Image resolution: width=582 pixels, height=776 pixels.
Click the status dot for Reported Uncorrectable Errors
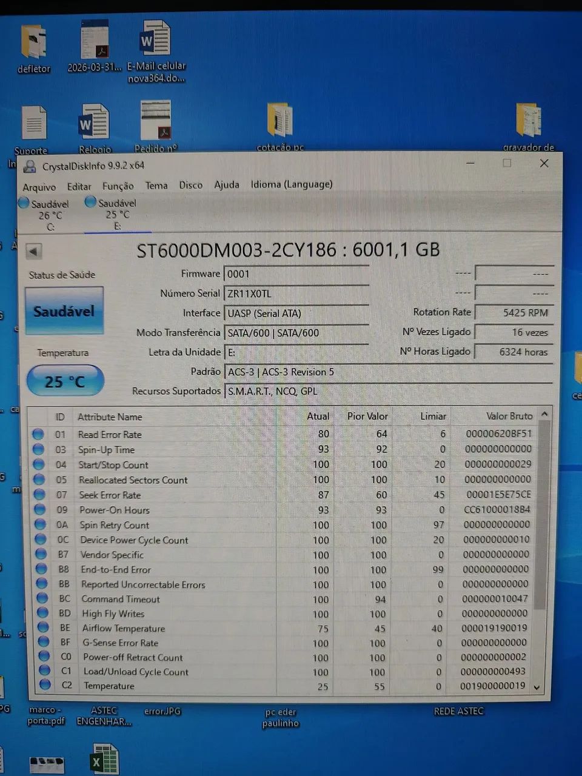click(42, 583)
